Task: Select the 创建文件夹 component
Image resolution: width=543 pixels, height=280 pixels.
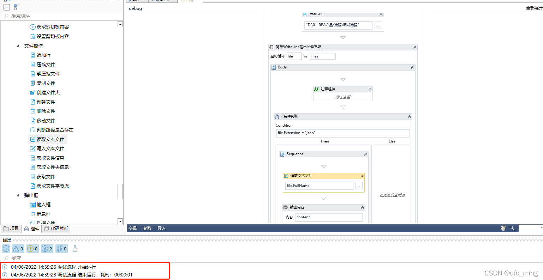Action: 45,92
